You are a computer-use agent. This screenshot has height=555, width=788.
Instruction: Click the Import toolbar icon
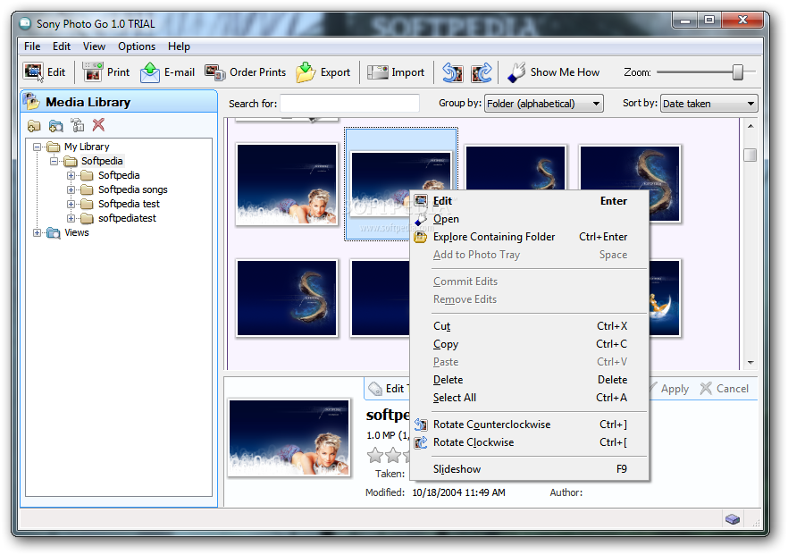(377, 72)
